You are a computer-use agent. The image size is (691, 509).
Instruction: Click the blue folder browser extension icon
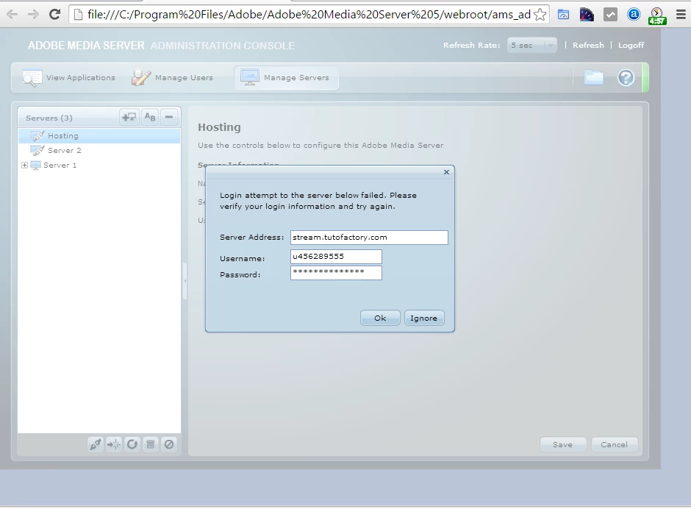point(563,15)
